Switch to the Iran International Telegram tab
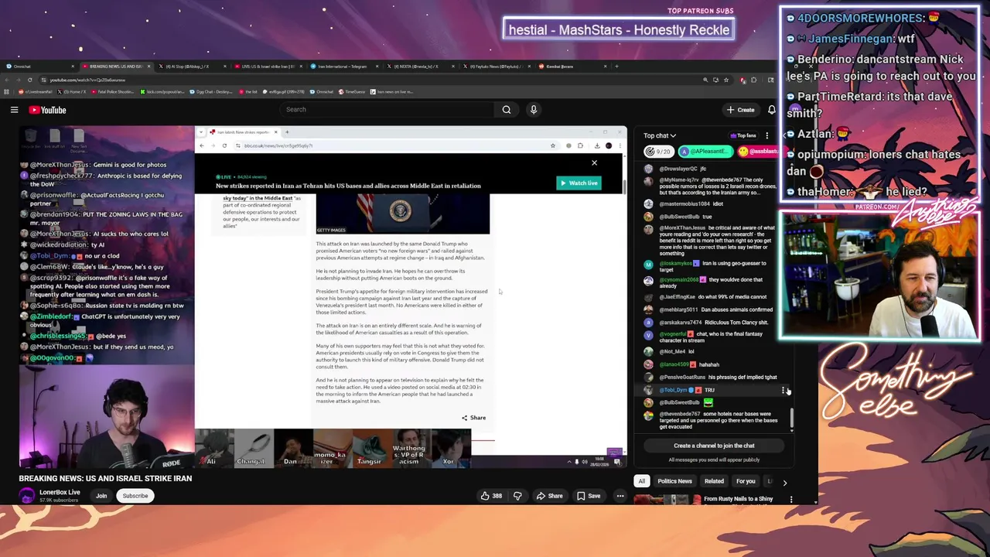Image resolution: width=990 pixels, height=557 pixels. pyautogui.click(x=344, y=67)
